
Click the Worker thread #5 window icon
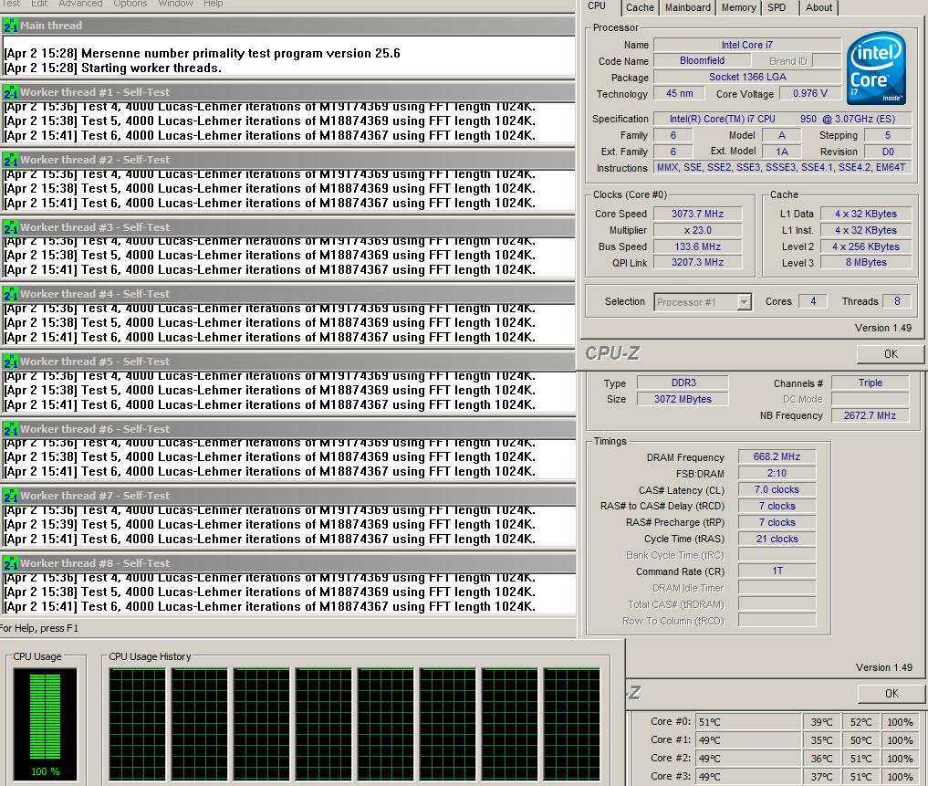[10, 362]
